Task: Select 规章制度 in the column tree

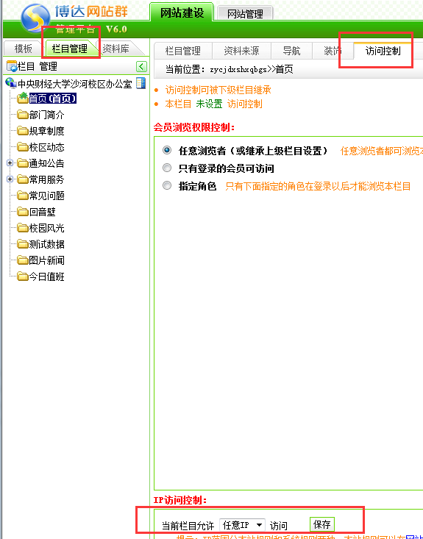Action: point(46,131)
